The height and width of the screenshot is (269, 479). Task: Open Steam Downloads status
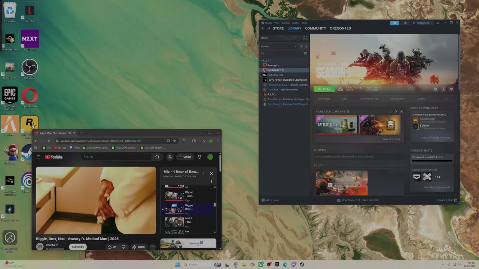pos(358,200)
